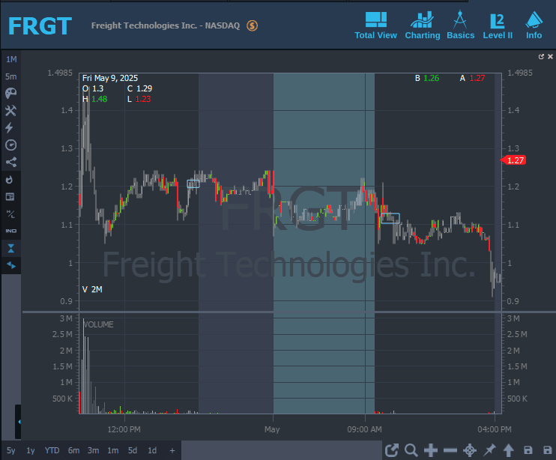This screenshot has height=460, width=556.
Task: Zoom out with the minus icon
Action: pyautogui.click(x=450, y=450)
